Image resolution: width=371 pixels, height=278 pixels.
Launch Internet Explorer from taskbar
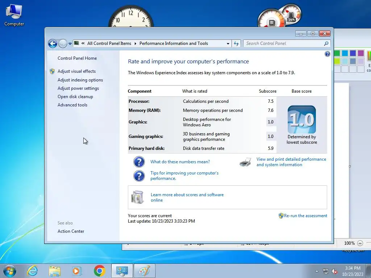point(32,271)
